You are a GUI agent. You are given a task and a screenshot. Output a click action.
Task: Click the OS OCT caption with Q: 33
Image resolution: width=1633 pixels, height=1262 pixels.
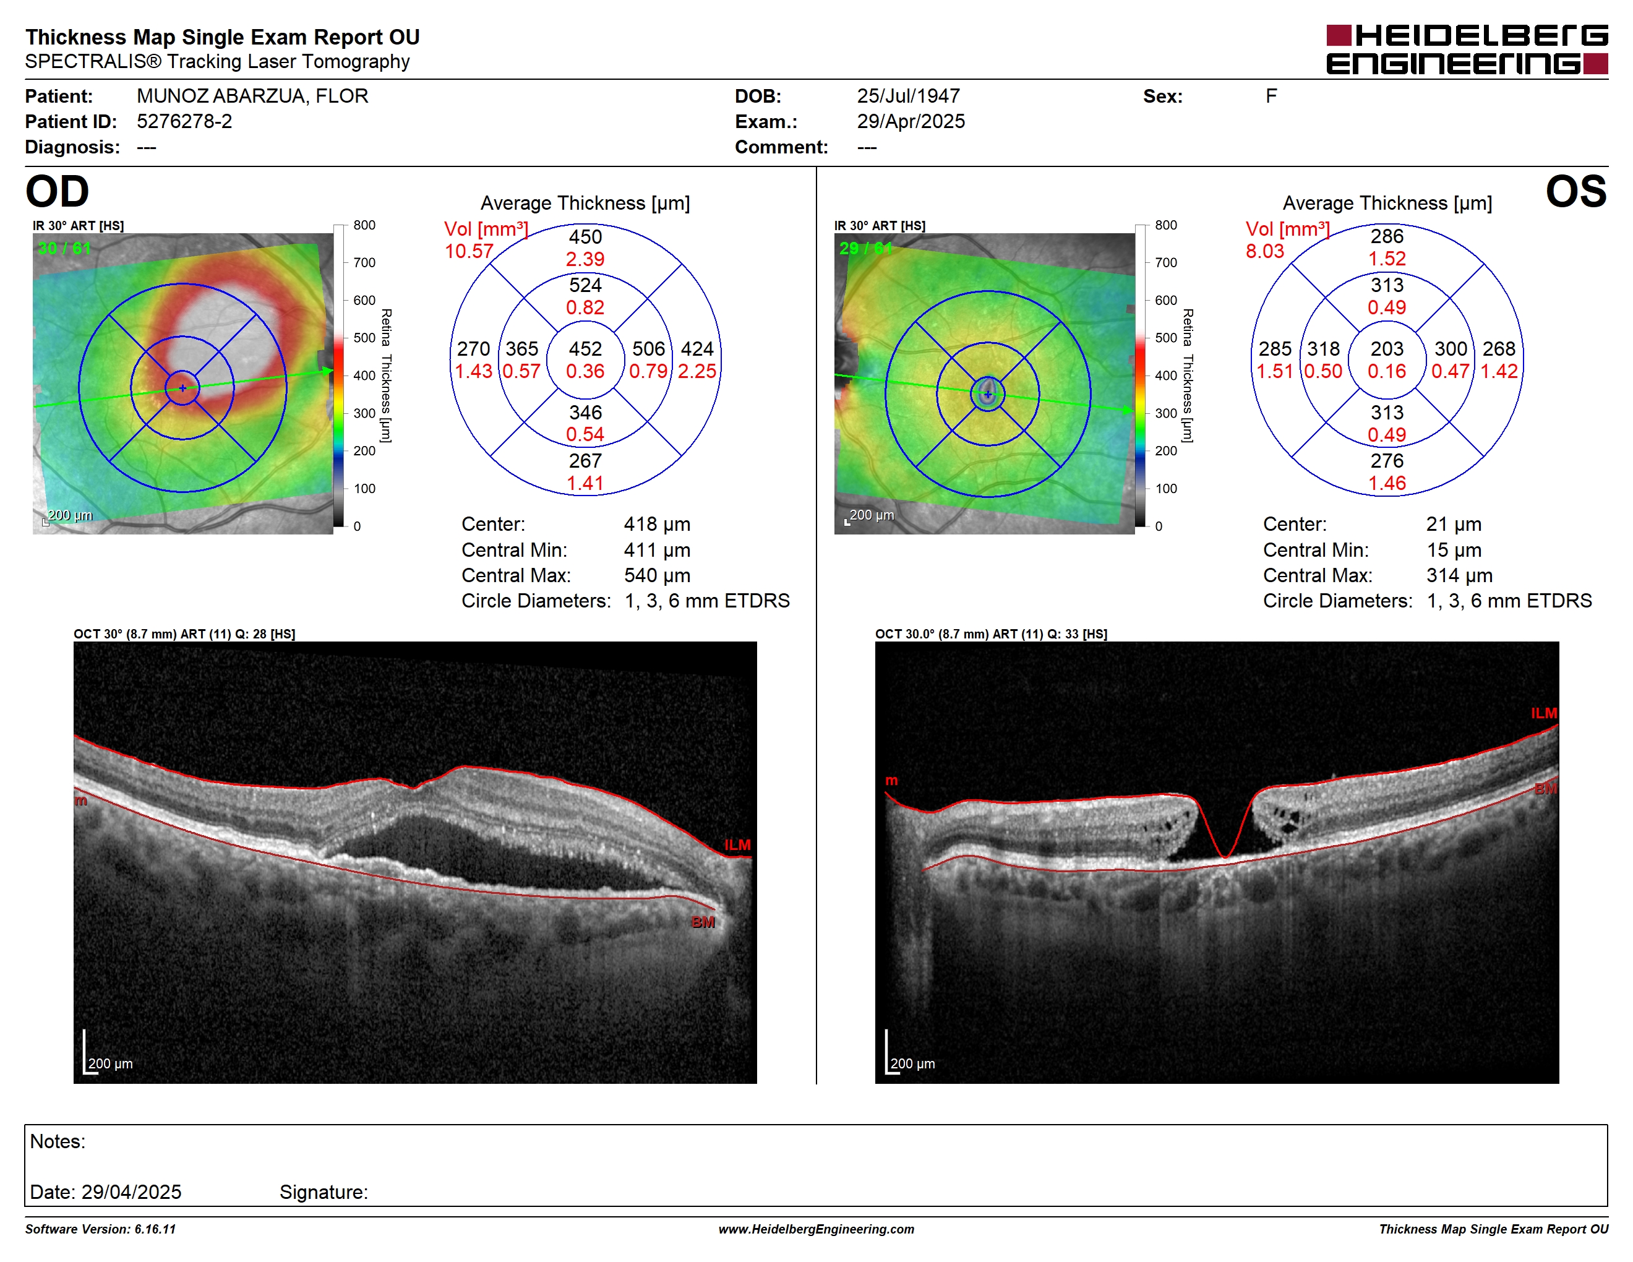(x=991, y=634)
